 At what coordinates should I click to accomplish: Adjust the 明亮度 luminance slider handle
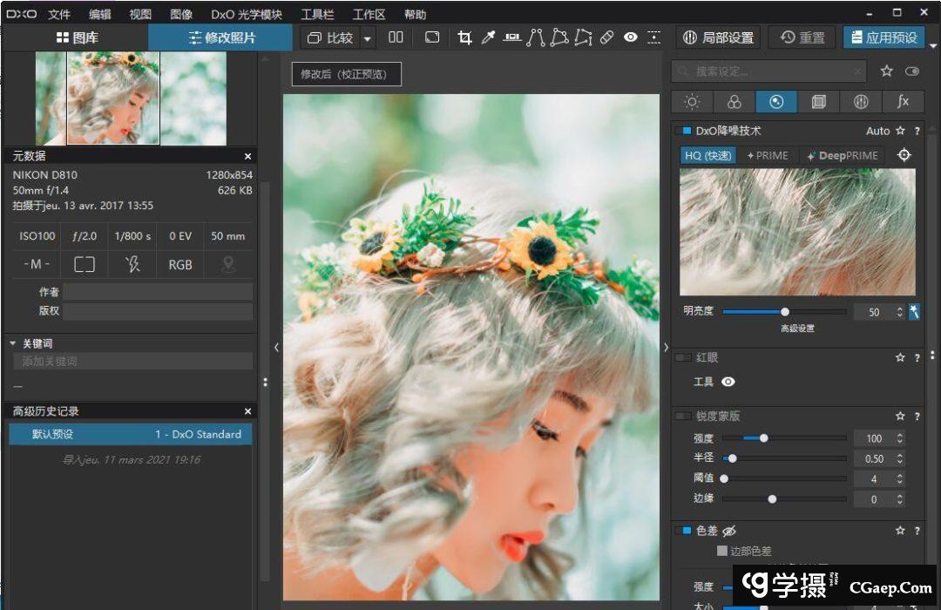pyautogui.click(x=785, y=312)
